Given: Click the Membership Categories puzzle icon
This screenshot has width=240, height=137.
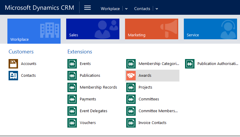Looking at the screenshot, I should (131, 64).
